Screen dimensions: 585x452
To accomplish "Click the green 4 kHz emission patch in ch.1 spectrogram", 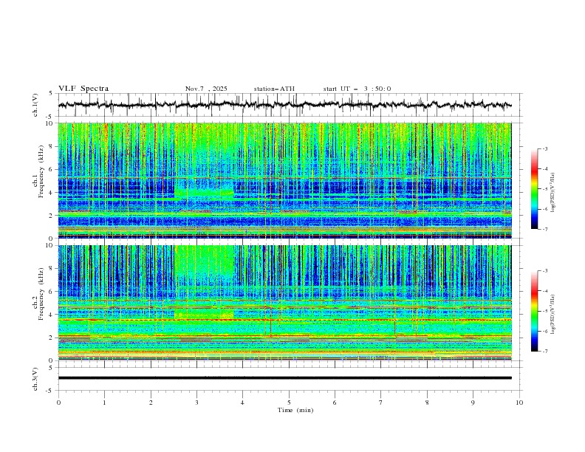I will [204, 193].
